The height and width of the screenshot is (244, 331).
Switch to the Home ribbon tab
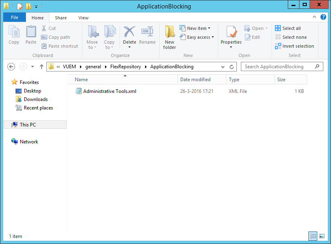pyautogui.click(x=38, y=18)
